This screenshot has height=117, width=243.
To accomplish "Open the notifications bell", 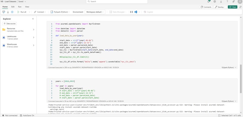I will 208,2.
